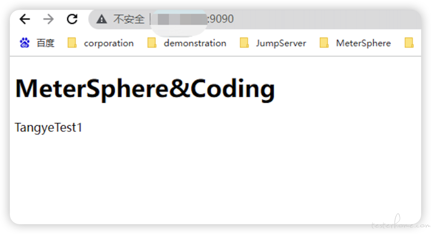Open the demonstration bookmark folder
The width and height of the screenshot is (431, 234).
coord(187,43)
